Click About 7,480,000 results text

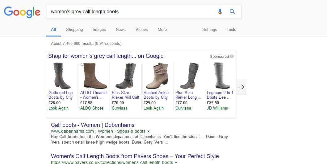[86, 43]
